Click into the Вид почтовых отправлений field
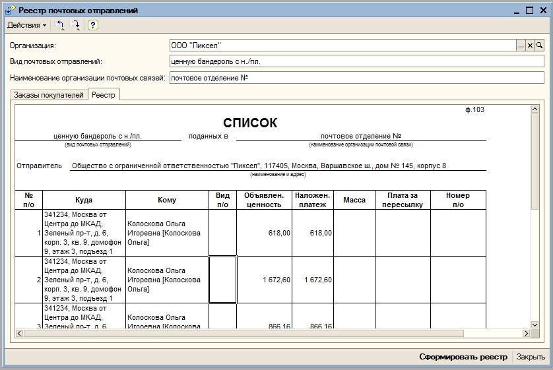Viewport: 553px width, 370px height. click(356, 61)
